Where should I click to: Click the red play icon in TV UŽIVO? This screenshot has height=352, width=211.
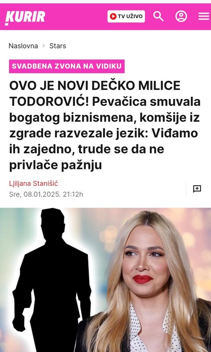tap(113, 16)
